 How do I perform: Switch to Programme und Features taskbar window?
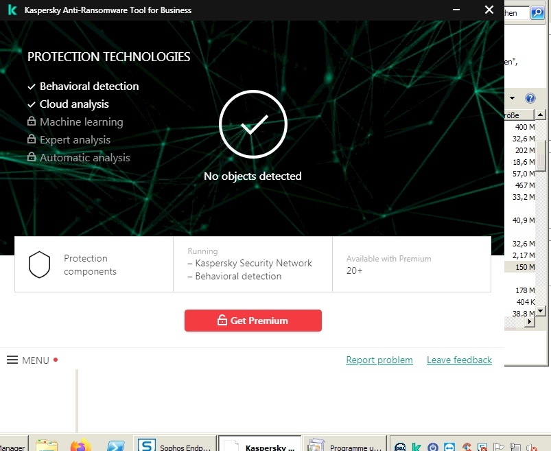tap(345, 444)
